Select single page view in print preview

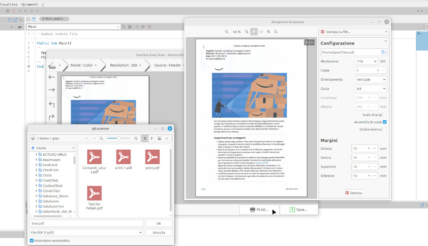point(254,32)
